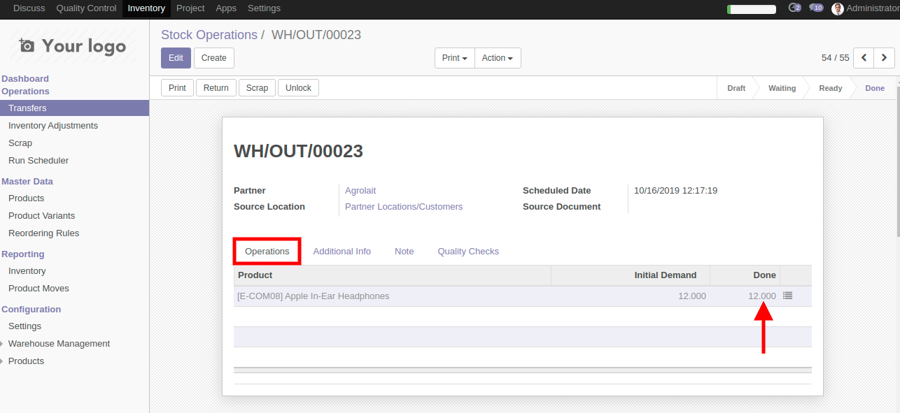Open the Print dropdown menu
Image resolution: width=900 pixels, height=413 pixels.
pos(454,58)
